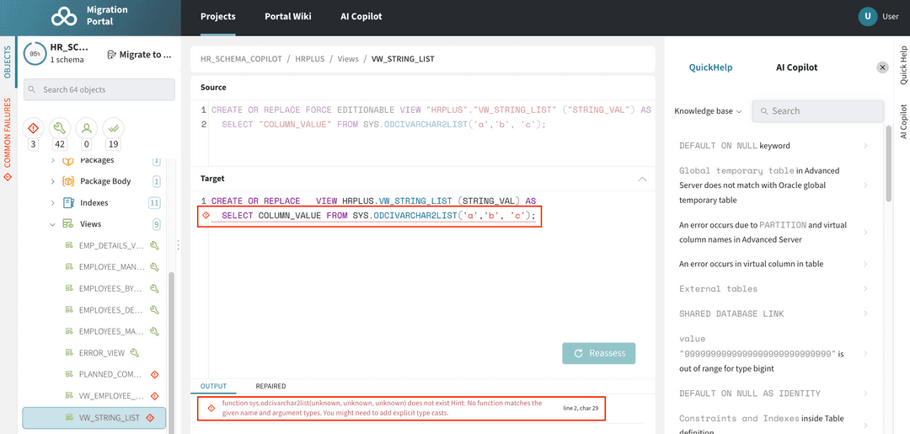The image size is (910, 434).
Task: Collapse the Views tree node
Action: (x=53, y=224)
